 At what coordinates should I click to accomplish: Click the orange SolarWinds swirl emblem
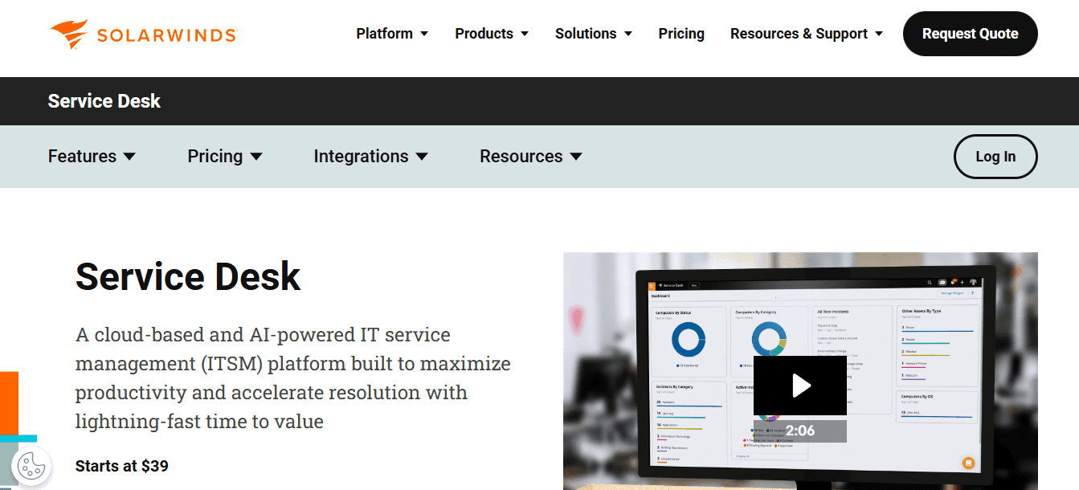pyautogui.click(x=68, y=33)
